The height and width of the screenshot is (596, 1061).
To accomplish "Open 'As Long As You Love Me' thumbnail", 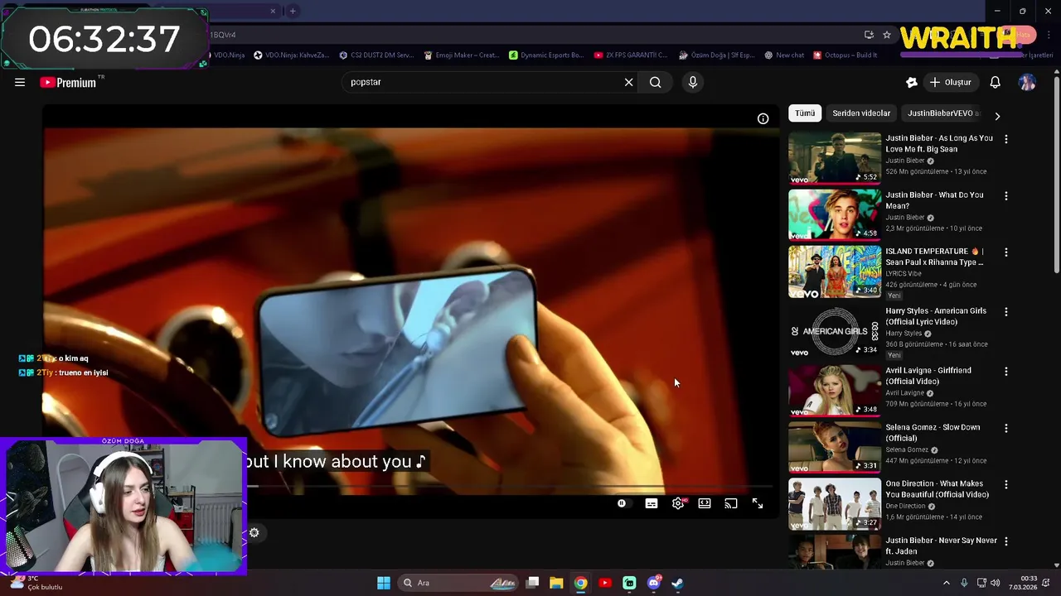I will point(835,157).
